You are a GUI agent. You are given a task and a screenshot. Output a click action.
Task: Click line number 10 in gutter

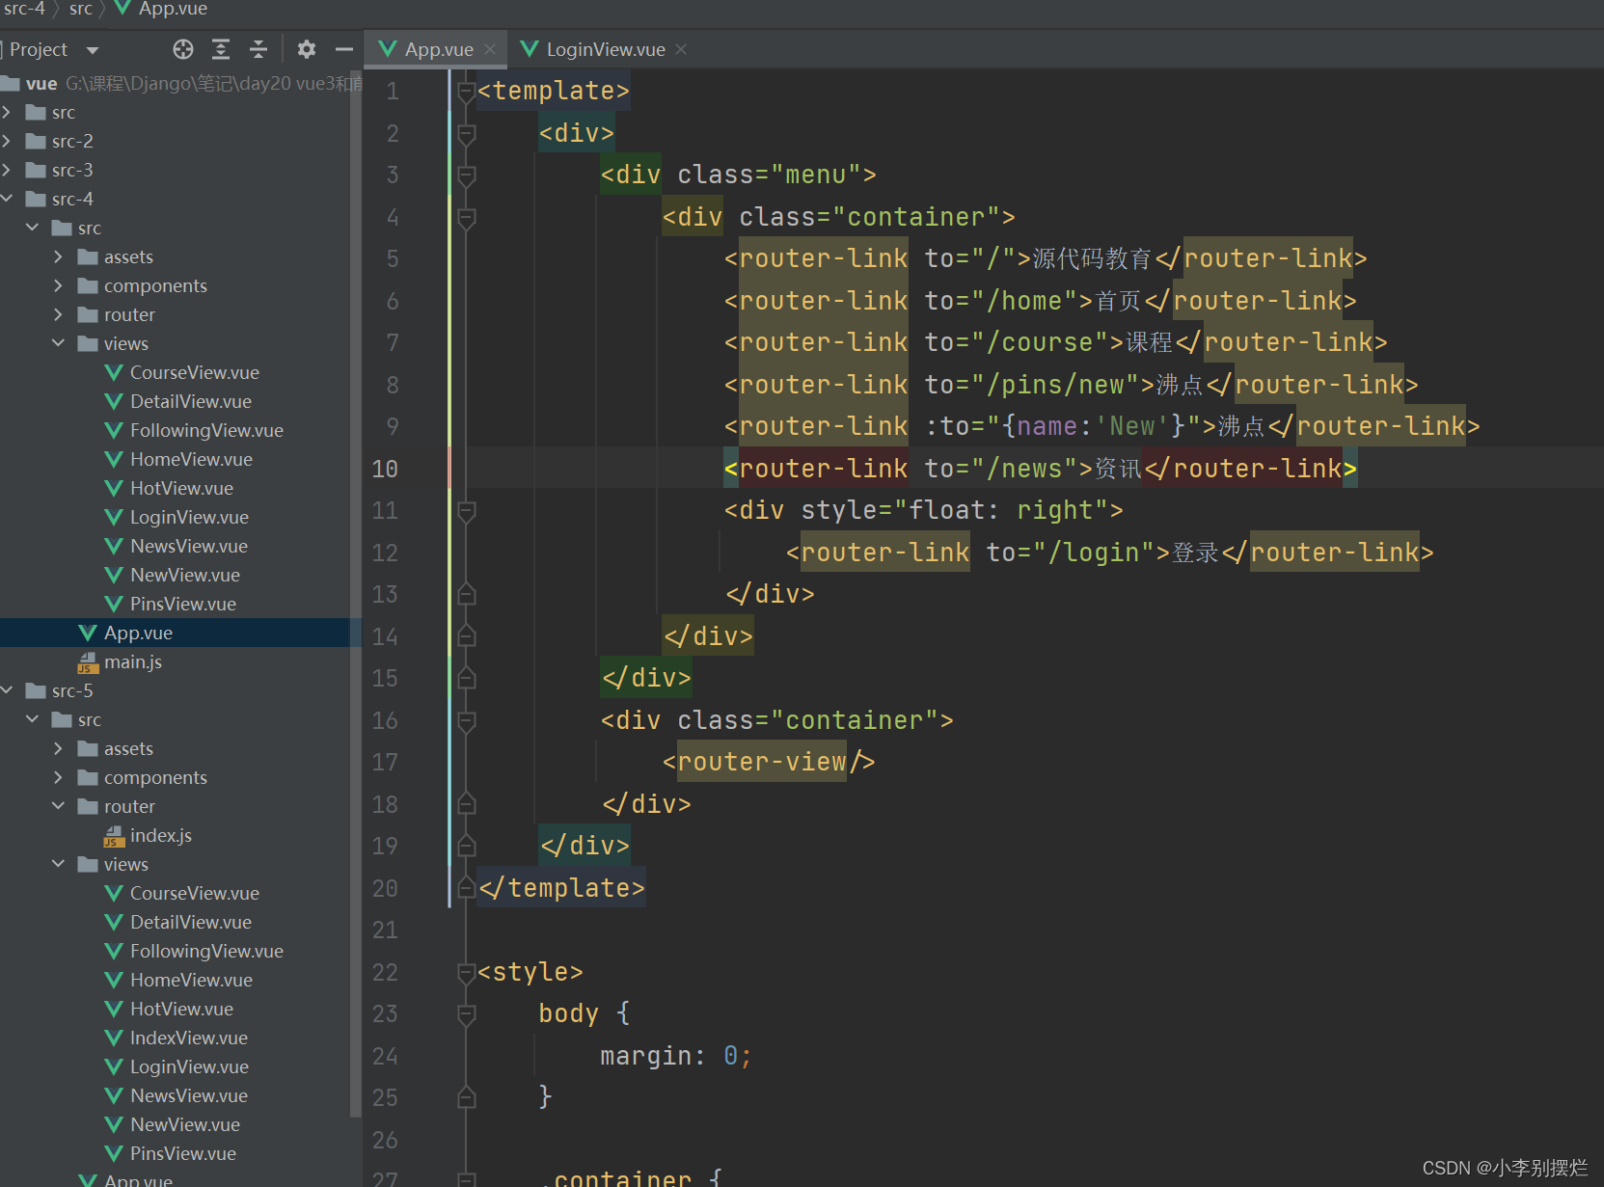click(x=385, y=469)
